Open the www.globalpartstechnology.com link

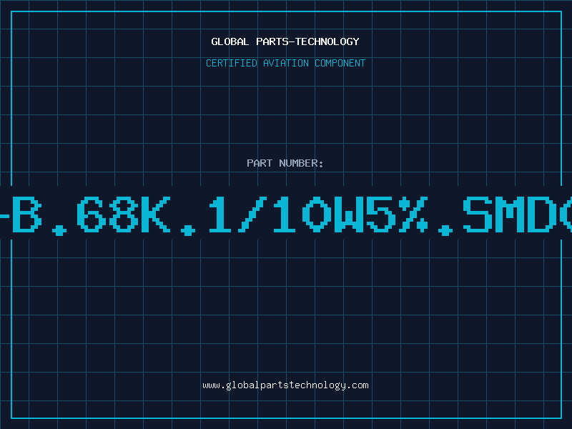[x=285, y=385]
